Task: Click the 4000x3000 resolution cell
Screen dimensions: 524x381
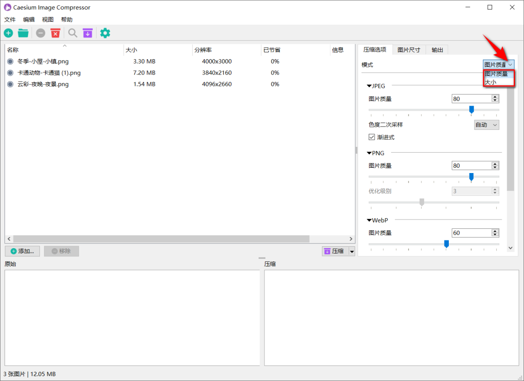Action: click(x=217, y=62)
